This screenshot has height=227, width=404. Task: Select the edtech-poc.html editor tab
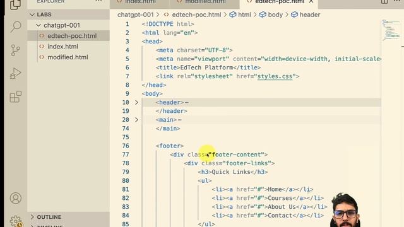click(279, 2)
